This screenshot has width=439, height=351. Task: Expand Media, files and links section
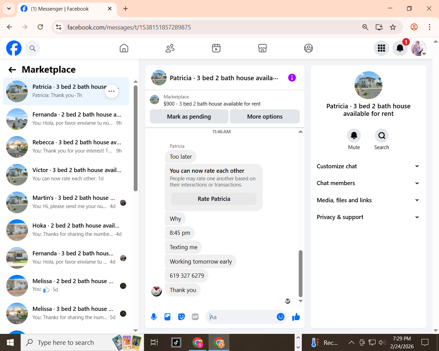click(368, 200)
